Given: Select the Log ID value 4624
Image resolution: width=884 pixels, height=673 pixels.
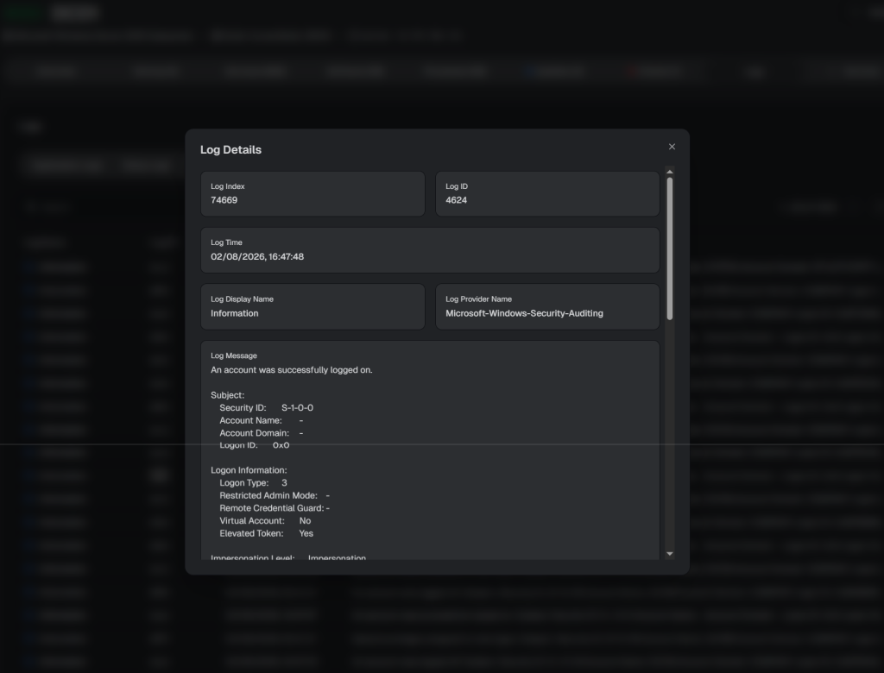Looking at the screenshot, I should point(457,200).
